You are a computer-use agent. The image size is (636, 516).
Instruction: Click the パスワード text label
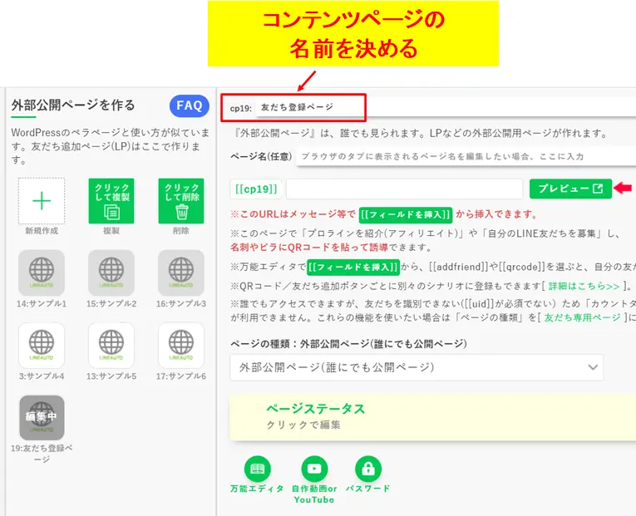coord(368,489)
